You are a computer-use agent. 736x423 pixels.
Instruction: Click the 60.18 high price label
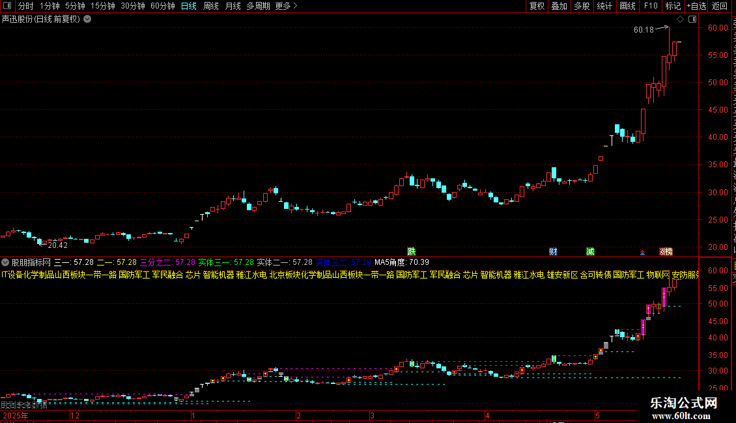pyautogui.click(x=644, y=30)
